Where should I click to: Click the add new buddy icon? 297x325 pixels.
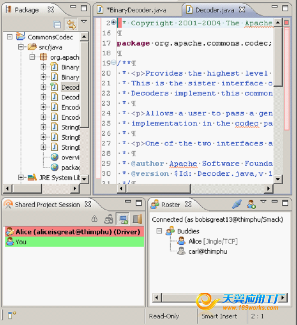tap(251, 204)
